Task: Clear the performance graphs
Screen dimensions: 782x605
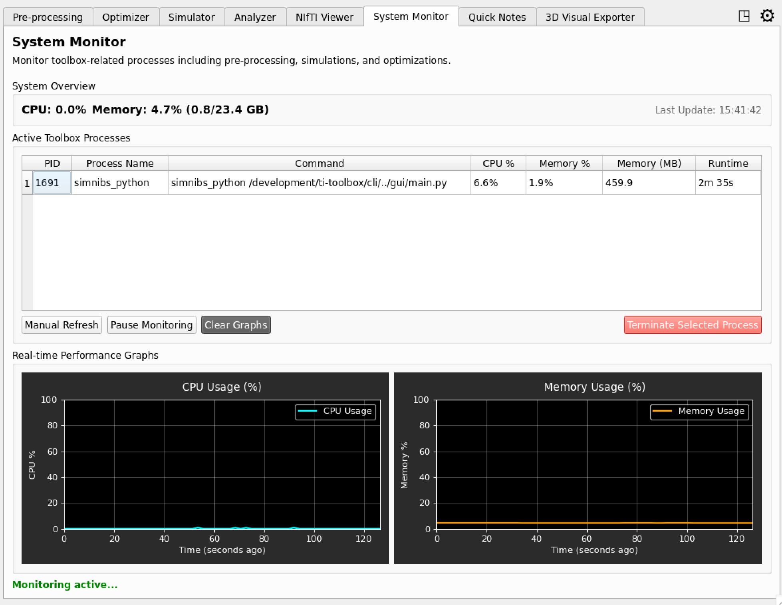Action: point(236,324)
